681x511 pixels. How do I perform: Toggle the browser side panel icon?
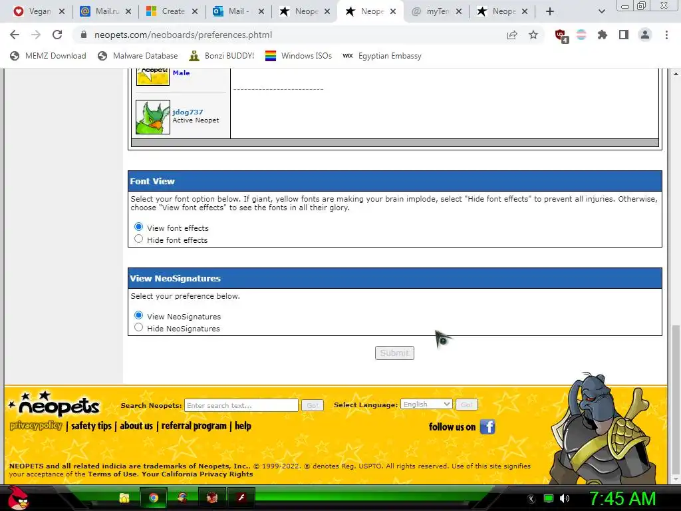(x=624, y=35)
